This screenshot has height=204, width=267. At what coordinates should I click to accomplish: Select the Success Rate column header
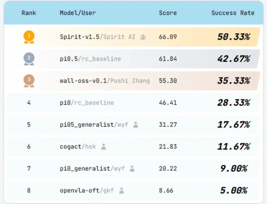click(x=233, y=13)
